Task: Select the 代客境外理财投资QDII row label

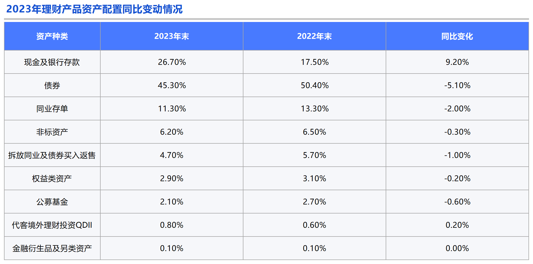Action: 52,225
